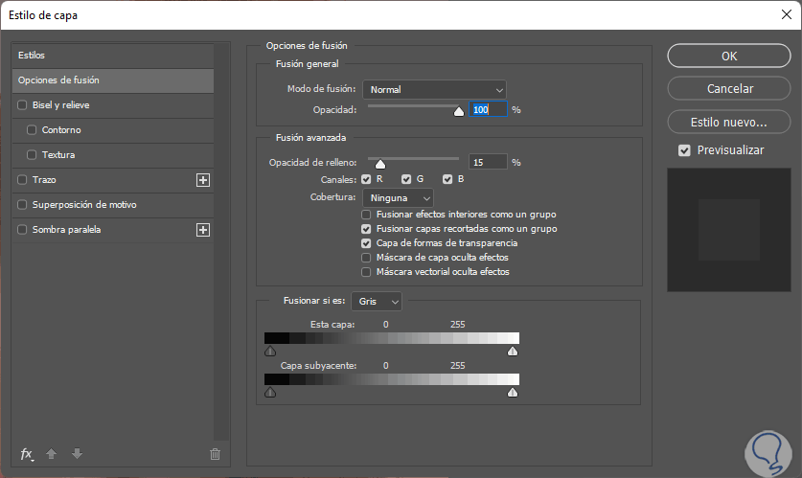Open the Cobertura dropdown
This screenshot has width=802, height=478.
coord(398,198)
